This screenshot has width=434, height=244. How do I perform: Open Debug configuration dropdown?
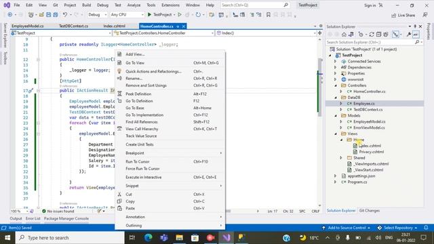tap(98, 15)
